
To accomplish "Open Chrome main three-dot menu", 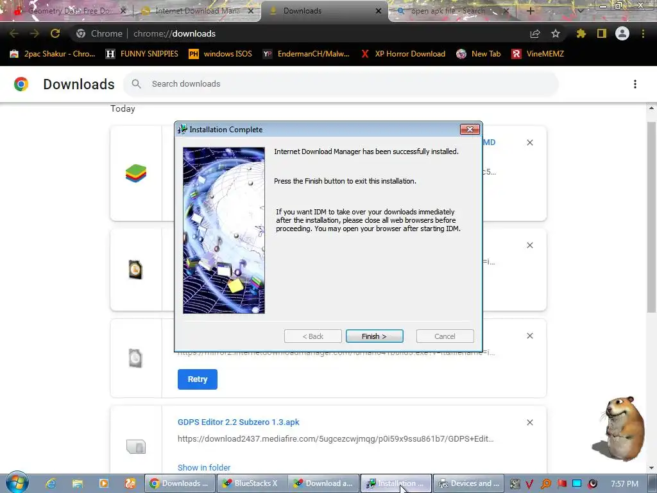I will [643, 33].
